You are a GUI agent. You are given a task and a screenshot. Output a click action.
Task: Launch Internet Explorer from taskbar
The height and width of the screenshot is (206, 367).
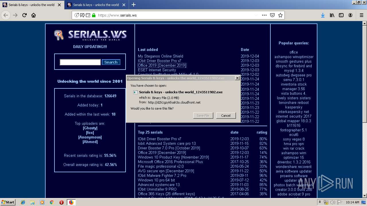[23, 202]
